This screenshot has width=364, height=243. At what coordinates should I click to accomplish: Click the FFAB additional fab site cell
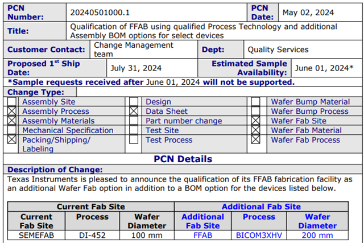pos(202,235)
